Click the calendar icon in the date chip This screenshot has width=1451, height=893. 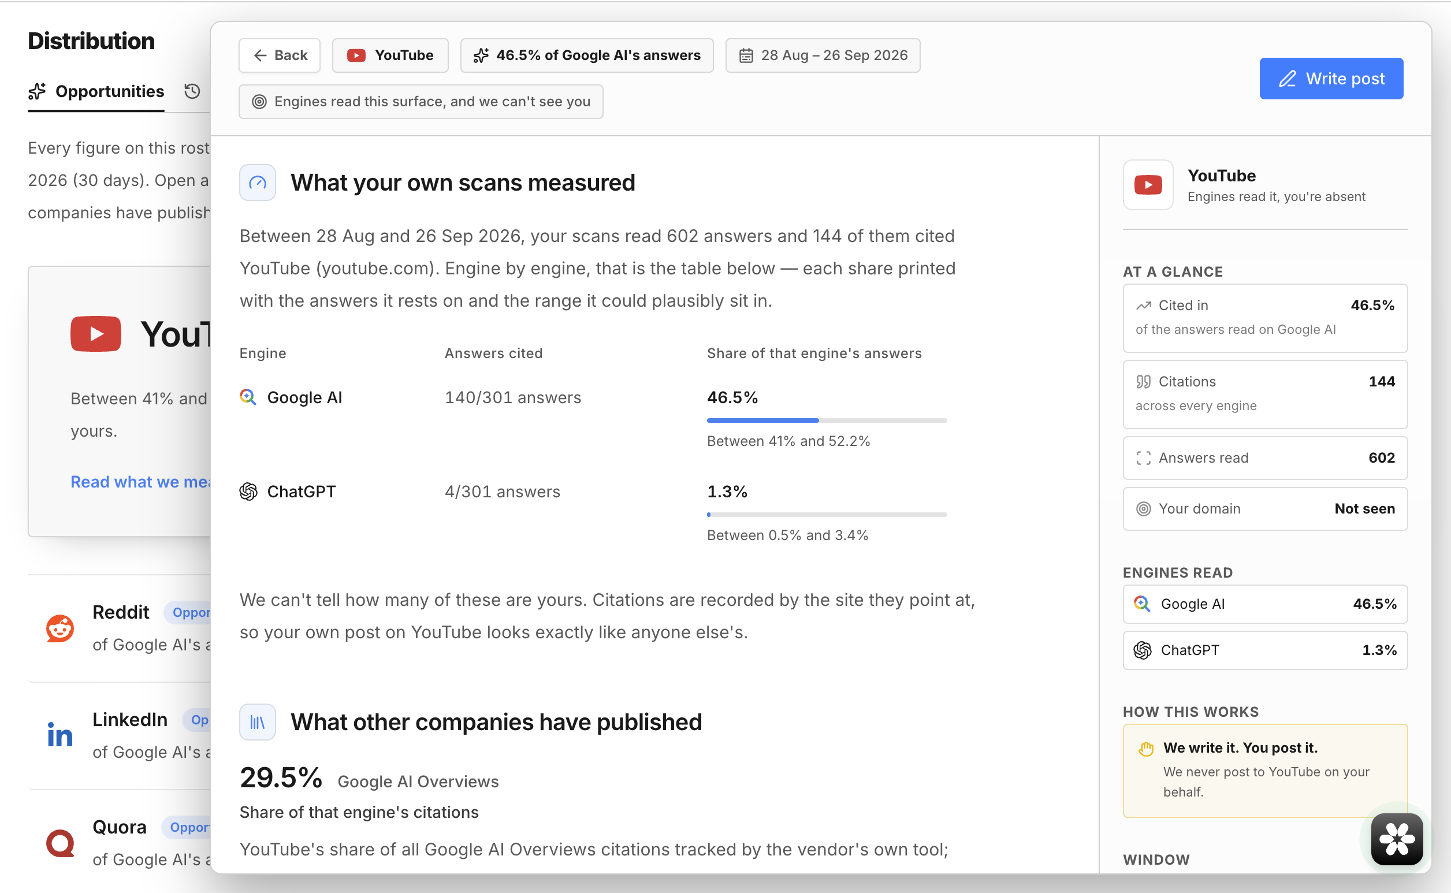[x=746, y=55]
